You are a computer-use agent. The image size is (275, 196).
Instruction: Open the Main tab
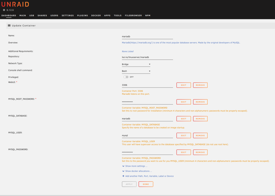(23, 16)
